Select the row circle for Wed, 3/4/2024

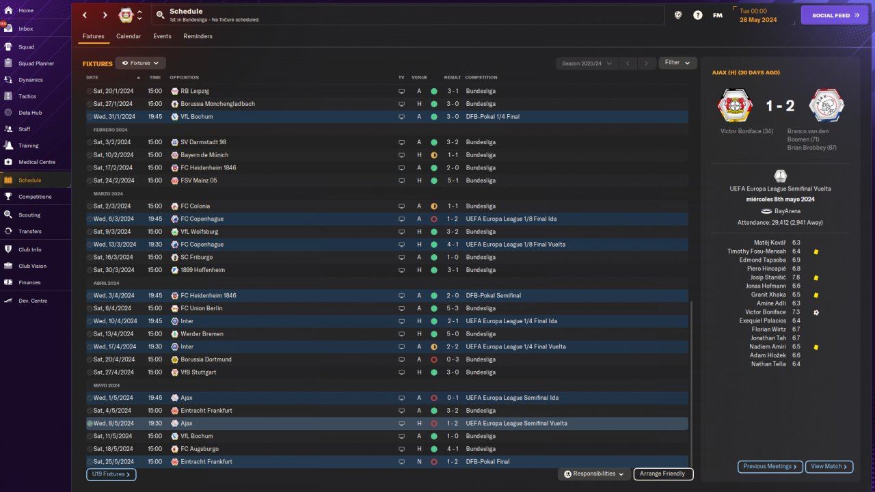(90, 296)
